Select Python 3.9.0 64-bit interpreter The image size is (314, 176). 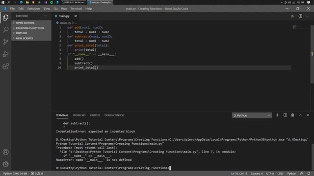click(x=15, y=174)
